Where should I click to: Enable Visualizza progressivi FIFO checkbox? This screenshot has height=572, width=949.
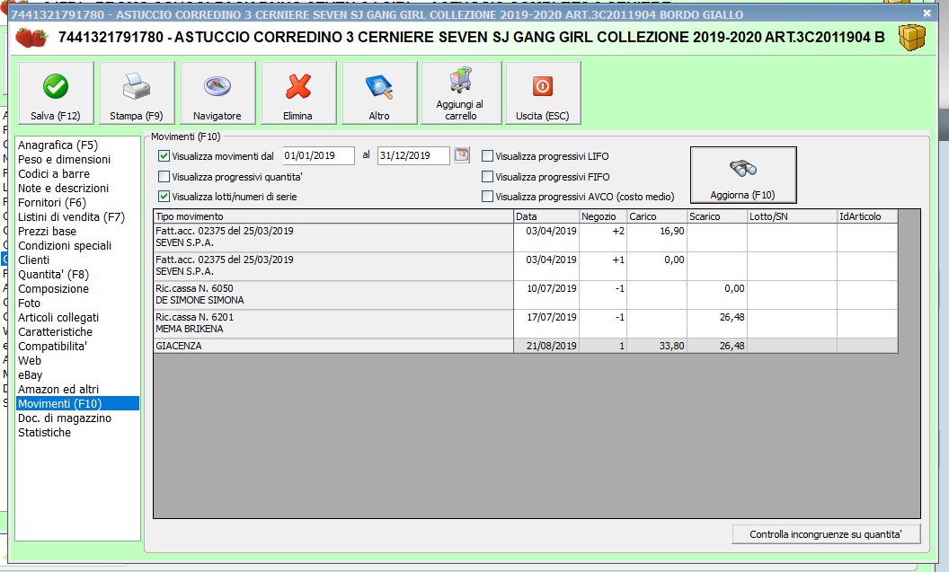(x=487, y=177)
